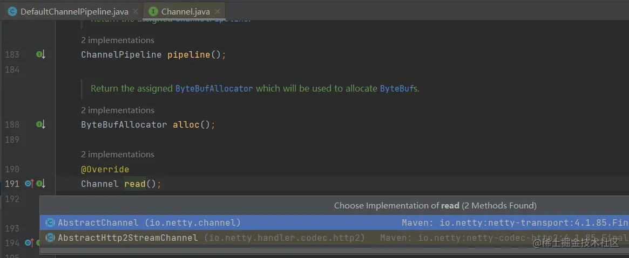Click class icon on DefaultChannelPipeline.java tab

coord(12,11)
